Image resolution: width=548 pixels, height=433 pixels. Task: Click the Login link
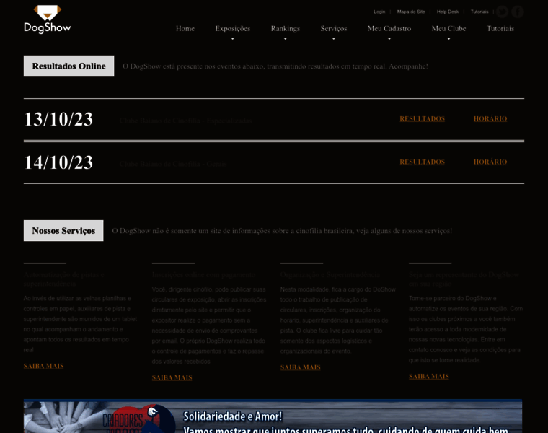pyautogui.click(x=379, y=12)
